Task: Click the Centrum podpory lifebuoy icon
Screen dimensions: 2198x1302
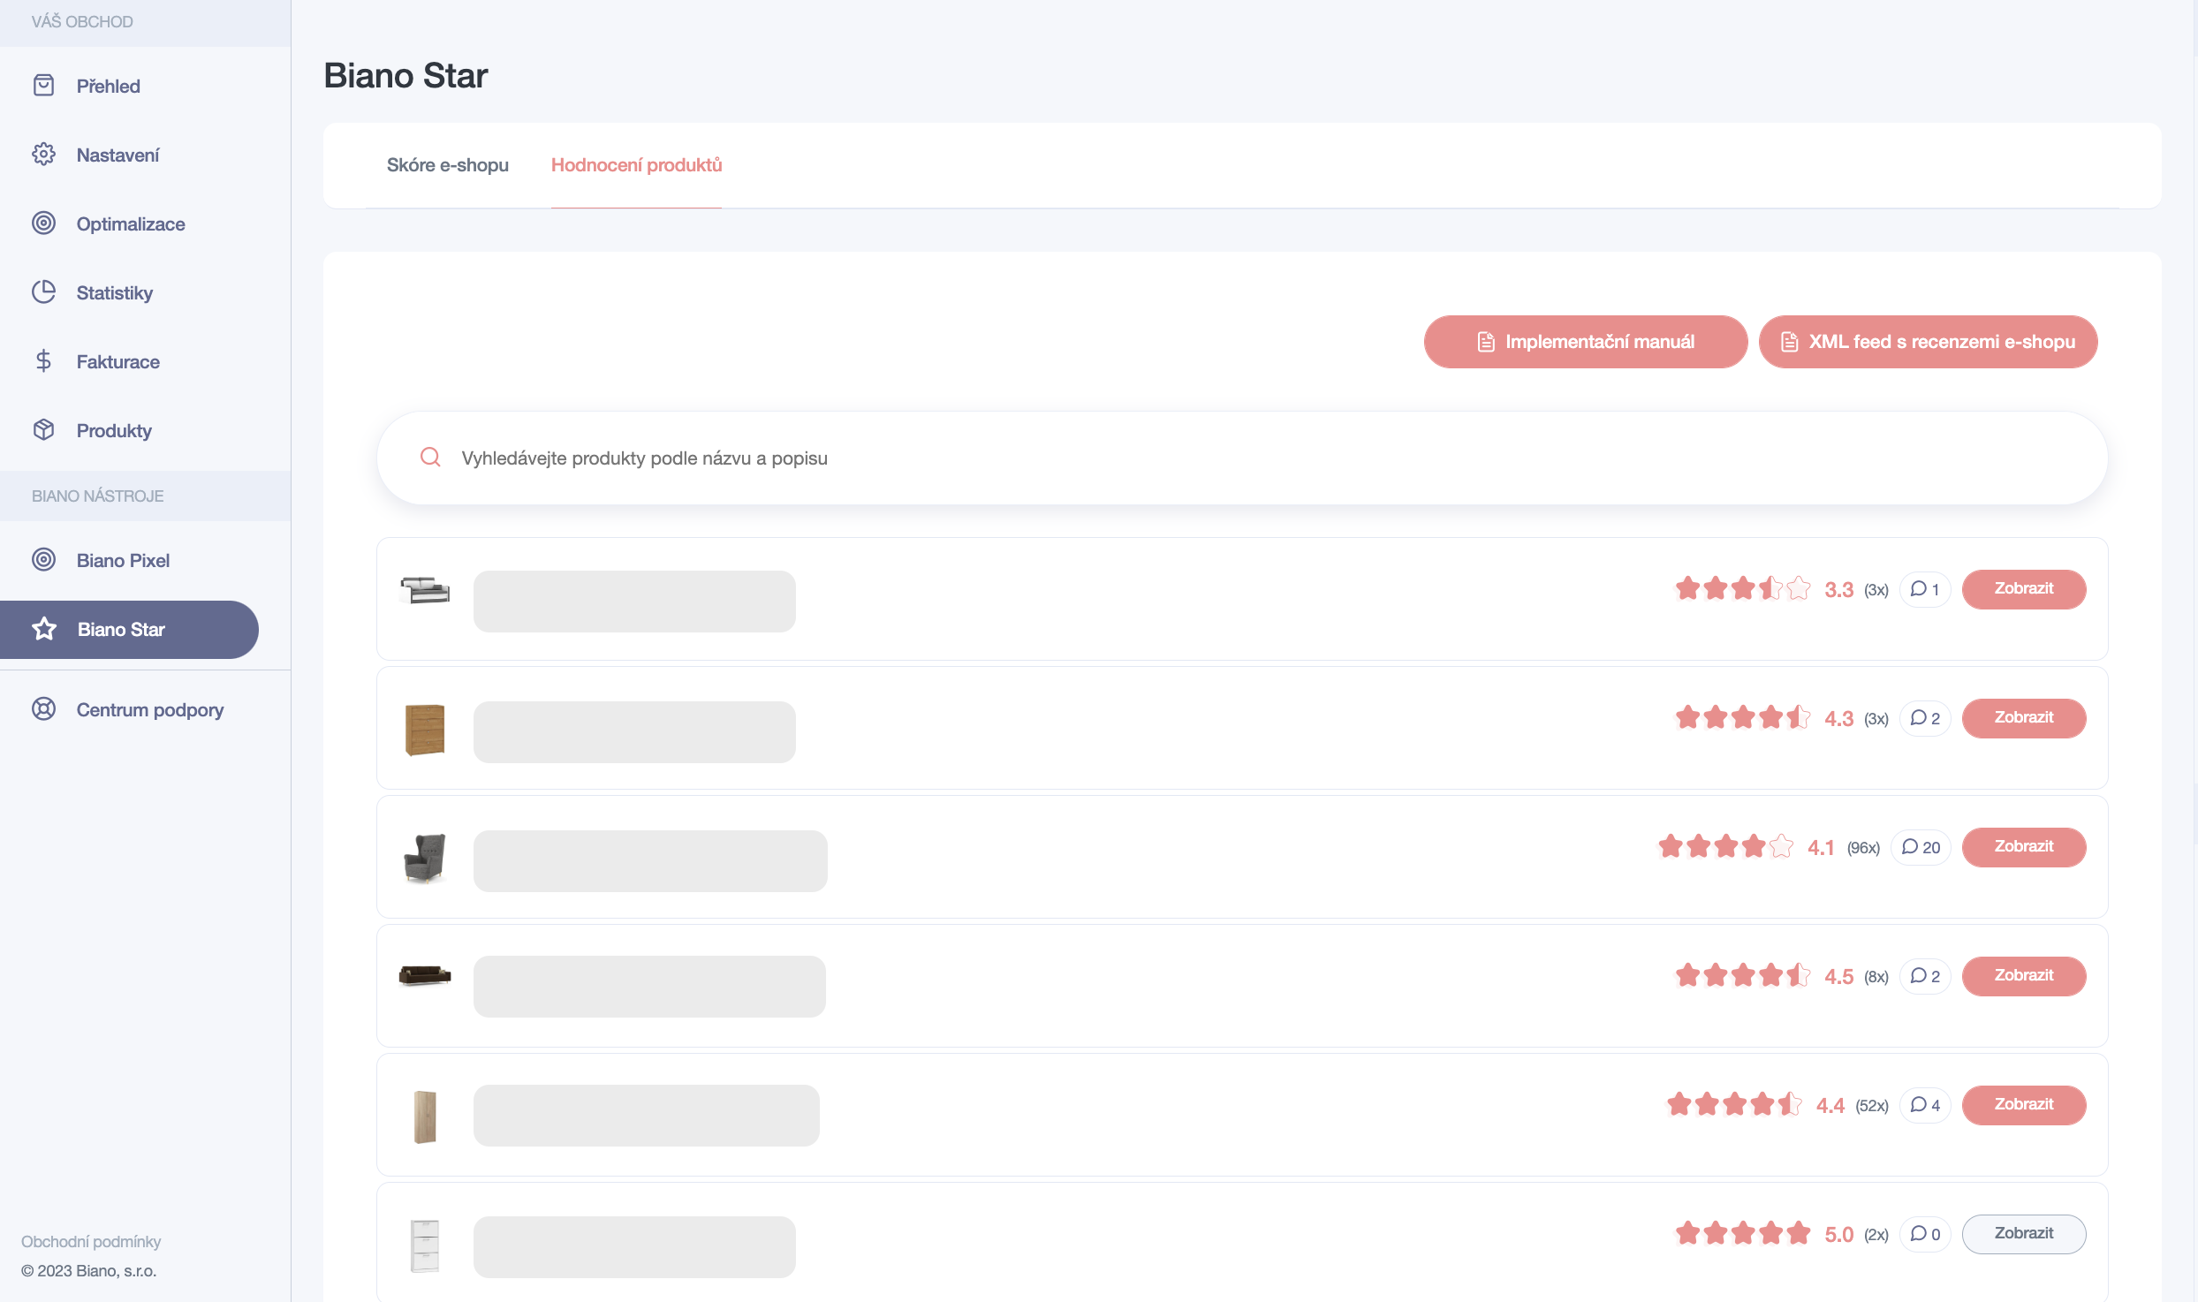Action: point(43,709)
